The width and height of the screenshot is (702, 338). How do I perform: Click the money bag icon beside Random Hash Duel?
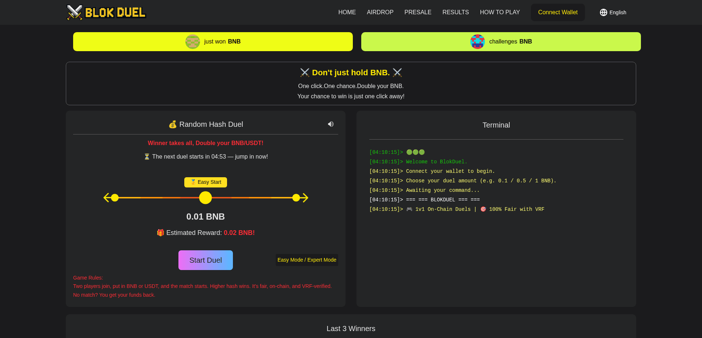click(173, 124)
